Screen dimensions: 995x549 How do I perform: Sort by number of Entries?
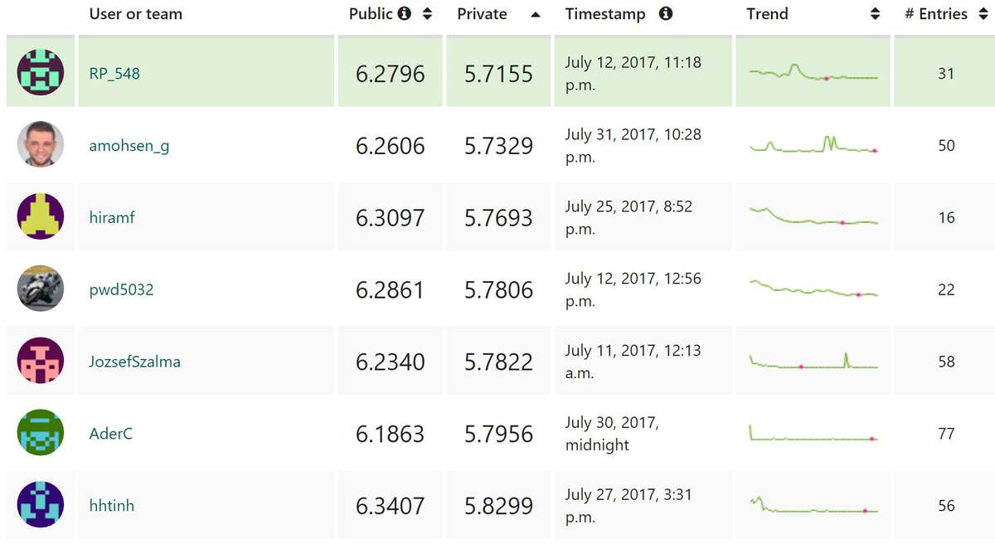[983, 14]
